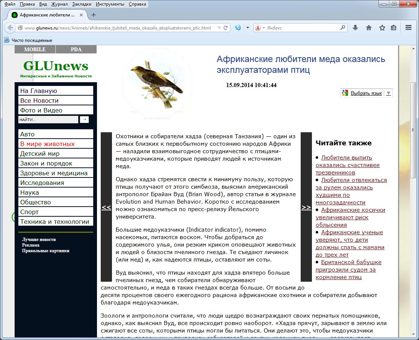Open a new tab with the plus button

pyautogui.click(x=94, y=15)
